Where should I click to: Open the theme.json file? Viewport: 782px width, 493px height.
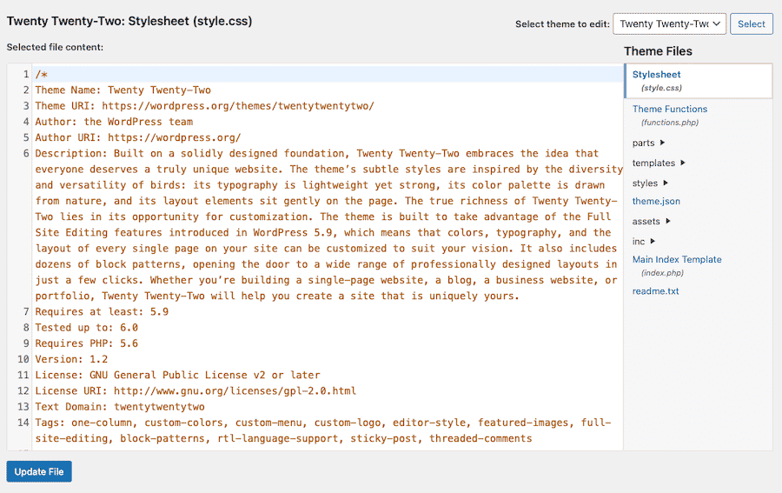click(656, 201)
